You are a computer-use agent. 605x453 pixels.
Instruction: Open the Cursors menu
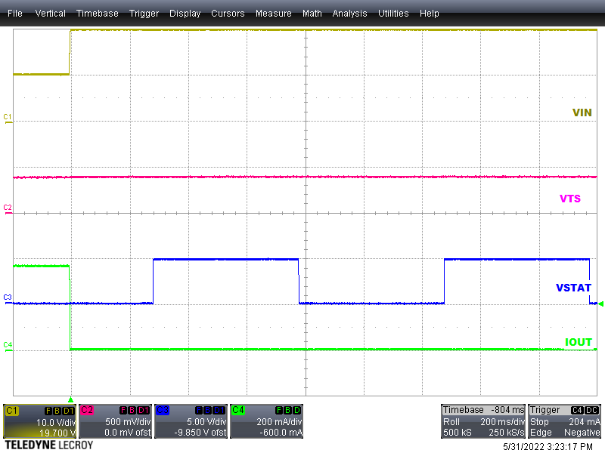point(228,14)
